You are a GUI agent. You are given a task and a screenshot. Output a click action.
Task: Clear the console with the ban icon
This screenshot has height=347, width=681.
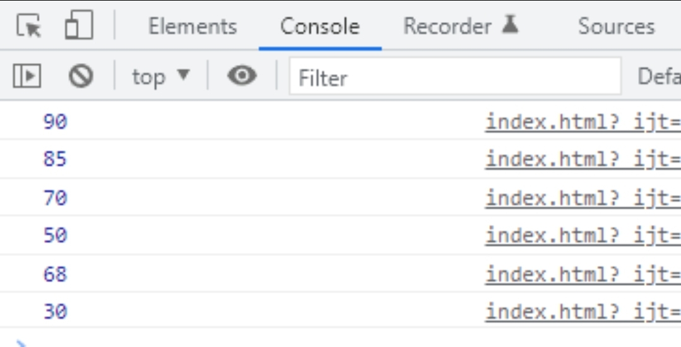(81, 76)
